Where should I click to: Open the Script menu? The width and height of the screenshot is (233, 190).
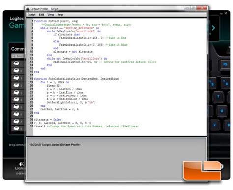(x=31, y=15)
